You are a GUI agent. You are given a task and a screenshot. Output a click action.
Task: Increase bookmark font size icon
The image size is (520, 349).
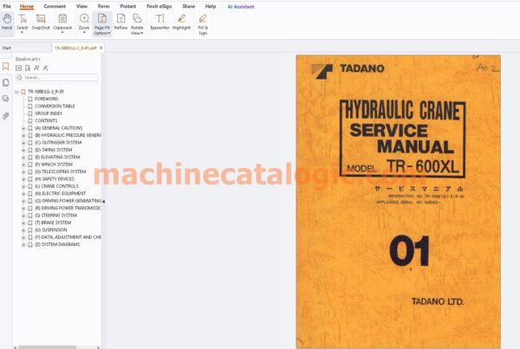pos(36,68)
